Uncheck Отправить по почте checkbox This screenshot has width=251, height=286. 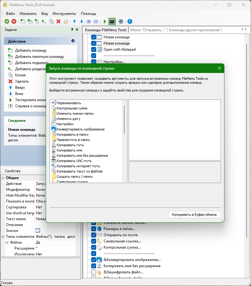point(94,235)
